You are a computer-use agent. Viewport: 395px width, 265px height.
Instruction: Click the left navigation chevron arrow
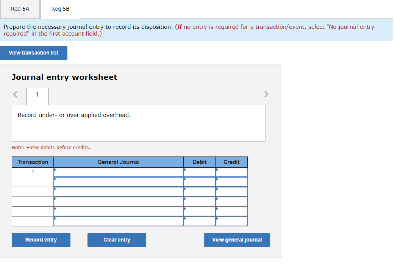click(15, 94)
